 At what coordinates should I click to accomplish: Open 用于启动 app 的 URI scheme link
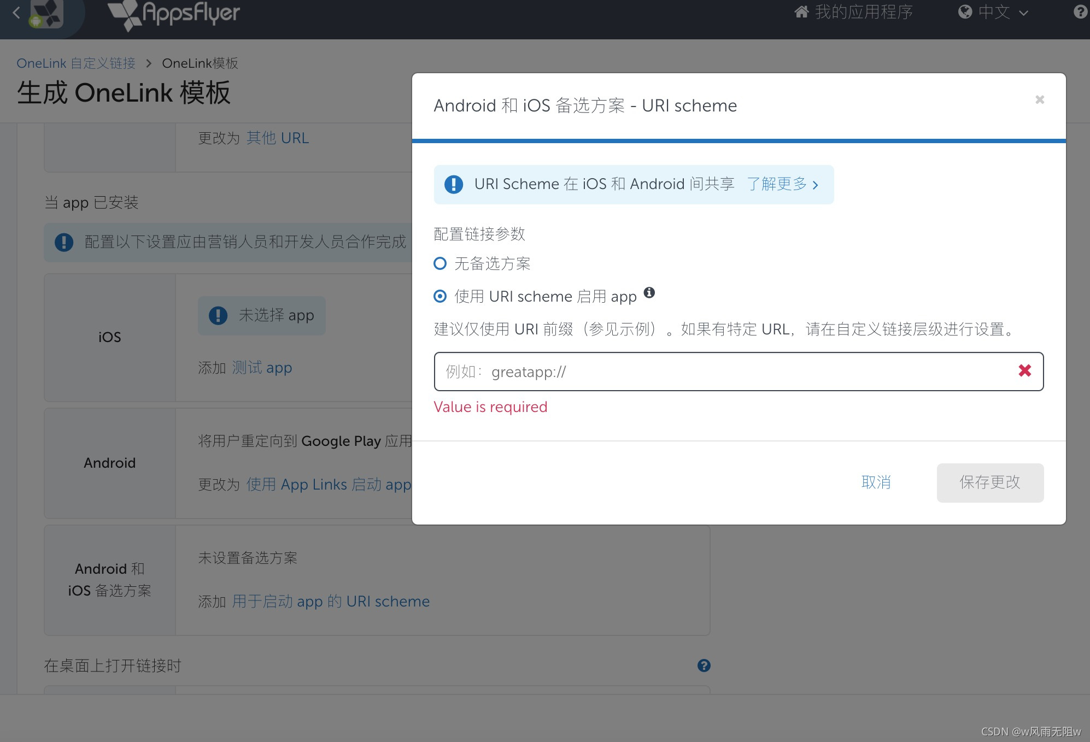(331, 602)
